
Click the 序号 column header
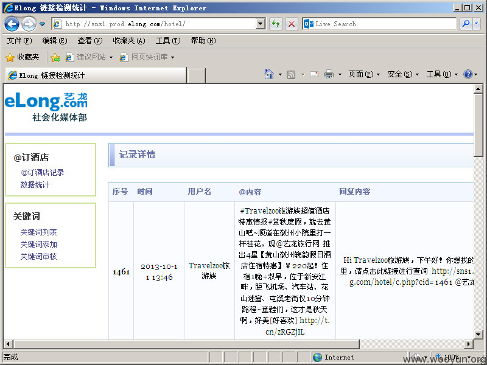(120, 192)
